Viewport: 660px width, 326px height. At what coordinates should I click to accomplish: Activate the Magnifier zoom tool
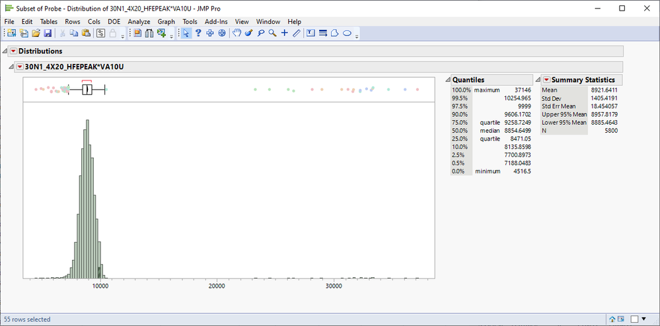point(272,33)
